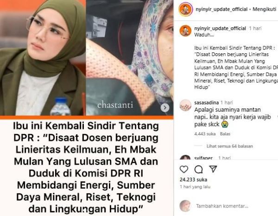Screen dimensions: 278x216
Task: View 4.443 suka on sasasadina's comment
Action: coord(205,133)
